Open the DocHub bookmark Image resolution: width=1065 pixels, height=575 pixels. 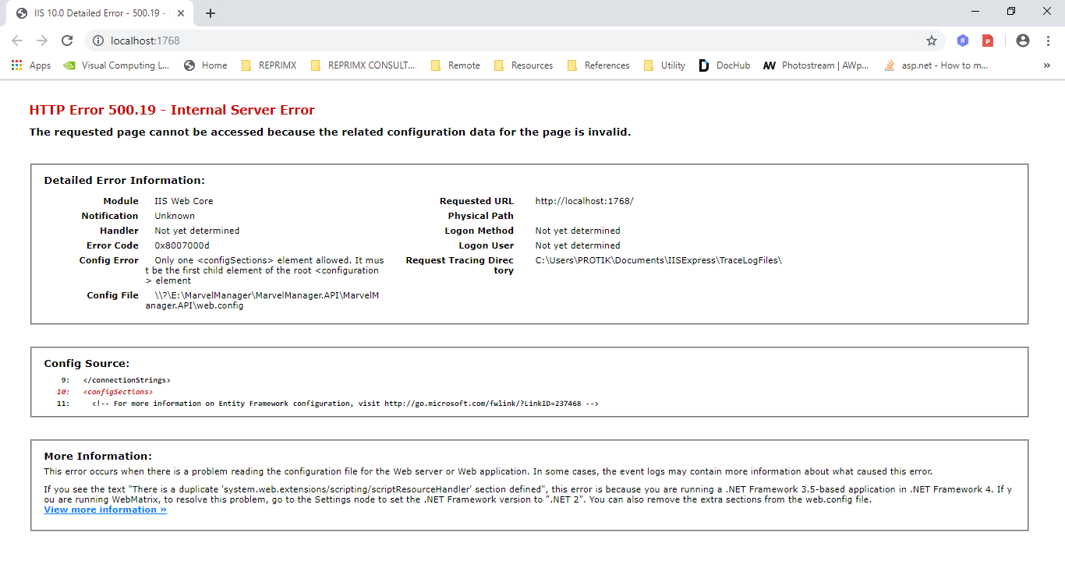pos(724,65)
